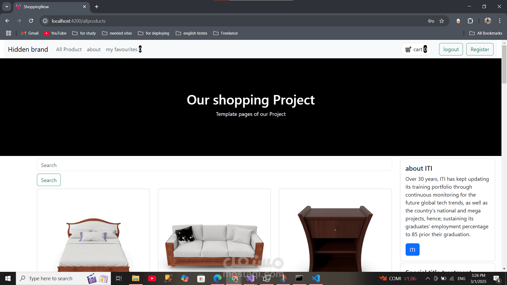The height and width of the screenshot is (285, 507).
Task: Open the notification center icon
Action: (497, 279)
